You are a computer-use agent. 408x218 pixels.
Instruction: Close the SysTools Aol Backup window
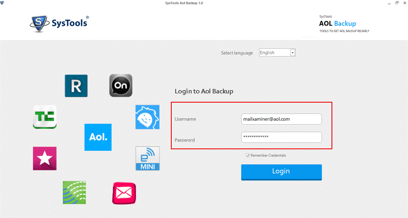point(404,3)
